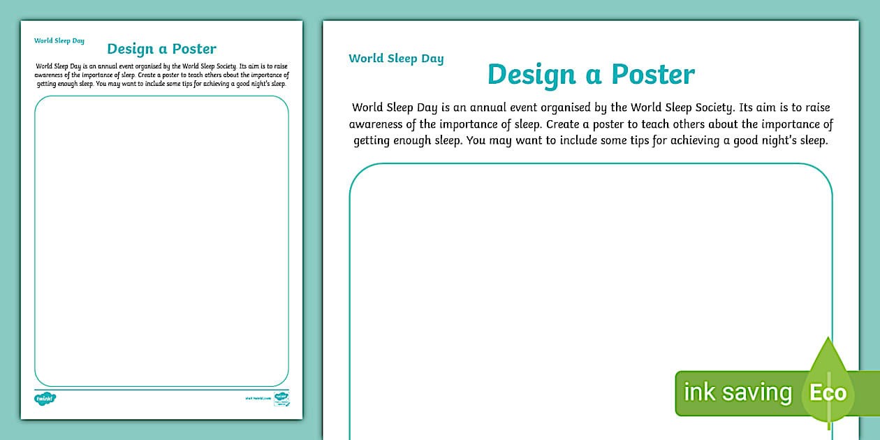
Task: Click the Twinkl cloud logo in the small page footer
Action: coord(45,399)
